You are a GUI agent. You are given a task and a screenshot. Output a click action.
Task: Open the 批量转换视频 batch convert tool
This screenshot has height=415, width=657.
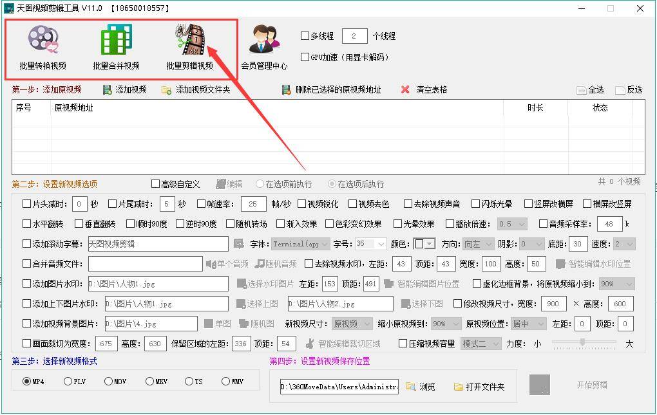(43, 47)
